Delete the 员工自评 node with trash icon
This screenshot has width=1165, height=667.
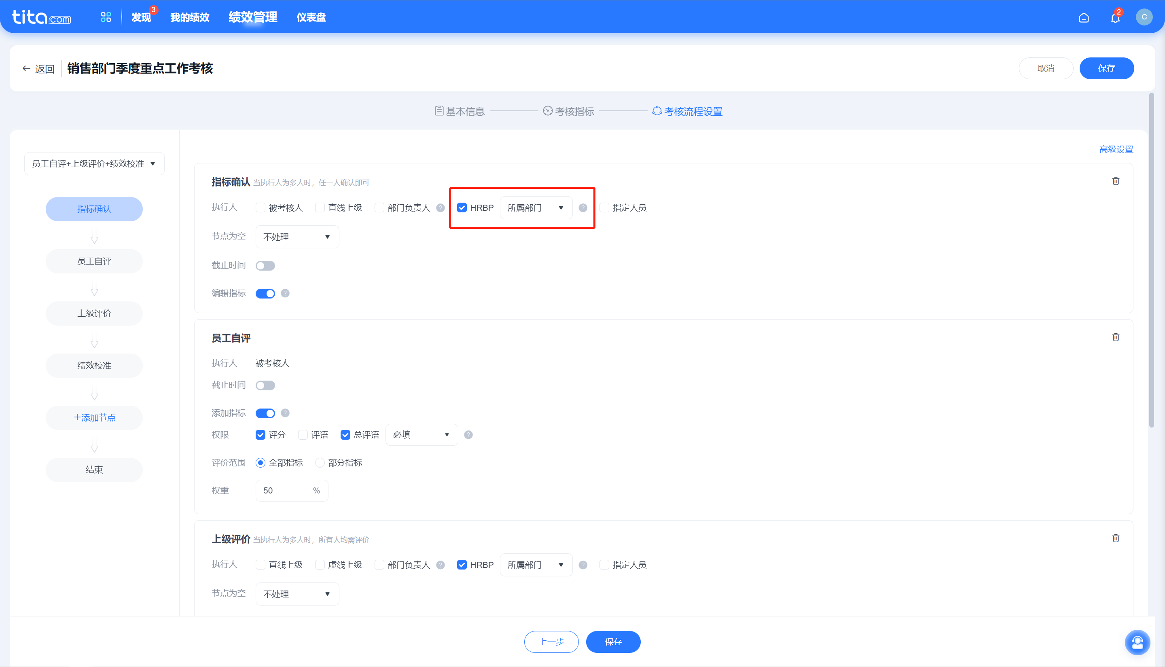click(1116, 338)
